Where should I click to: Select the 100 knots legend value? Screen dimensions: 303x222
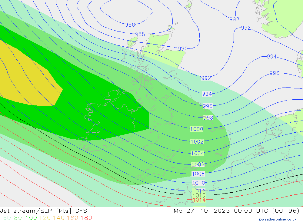click(x=31, y=218)
